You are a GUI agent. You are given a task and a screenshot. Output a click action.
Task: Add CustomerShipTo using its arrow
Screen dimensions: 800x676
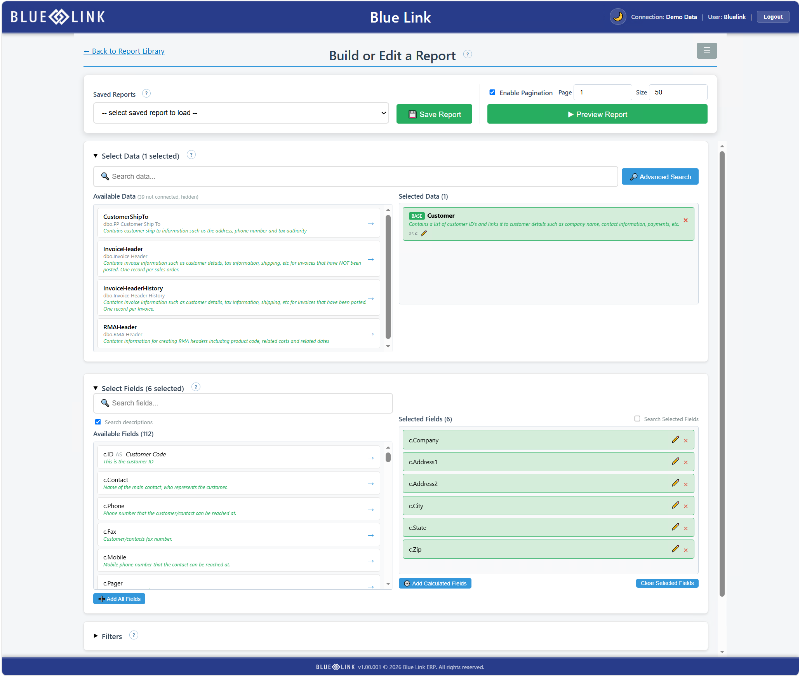click(x=370, y=224)
